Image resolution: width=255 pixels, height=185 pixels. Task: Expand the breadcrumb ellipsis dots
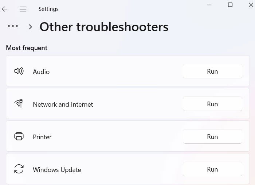(13, 26)
